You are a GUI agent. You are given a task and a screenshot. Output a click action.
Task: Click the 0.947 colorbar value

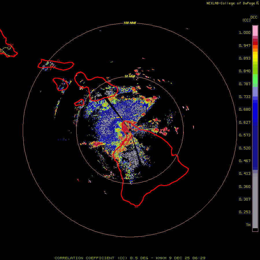(x=245, y=45)
